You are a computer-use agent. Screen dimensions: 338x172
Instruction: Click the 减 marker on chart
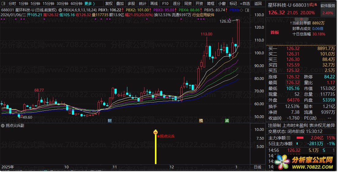pyautogui.click(x=227, y=121)
